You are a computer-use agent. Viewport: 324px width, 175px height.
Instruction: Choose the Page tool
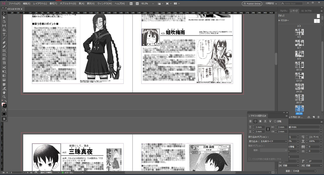click(x=4, y=22)
